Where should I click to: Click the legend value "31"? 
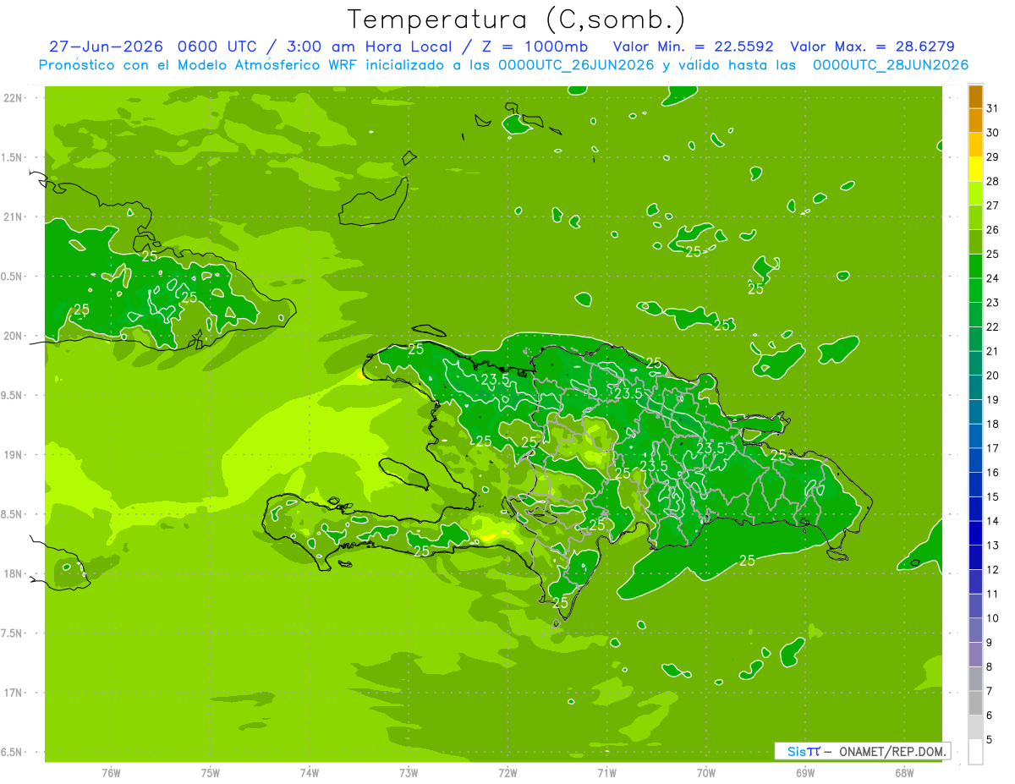click(992, 108)
